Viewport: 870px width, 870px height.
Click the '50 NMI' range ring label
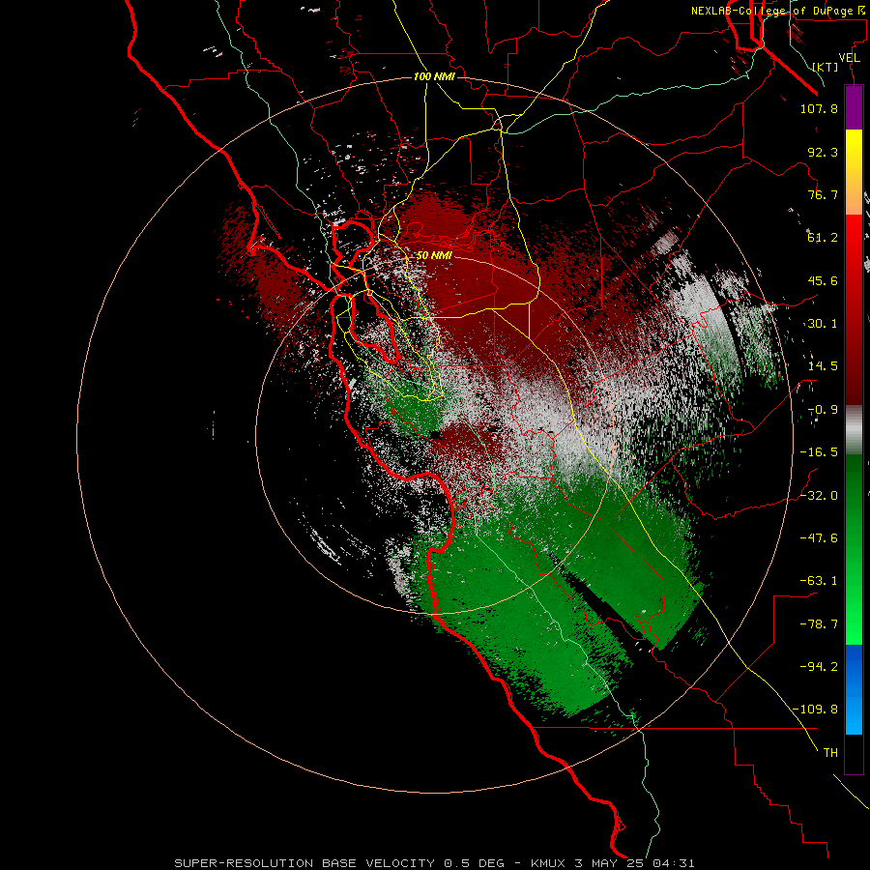click(434, 256)
